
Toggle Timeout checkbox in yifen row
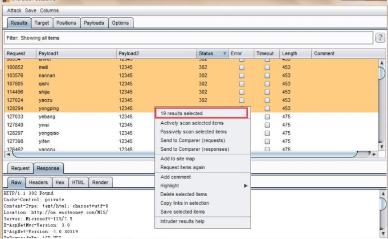click(267, 142)
